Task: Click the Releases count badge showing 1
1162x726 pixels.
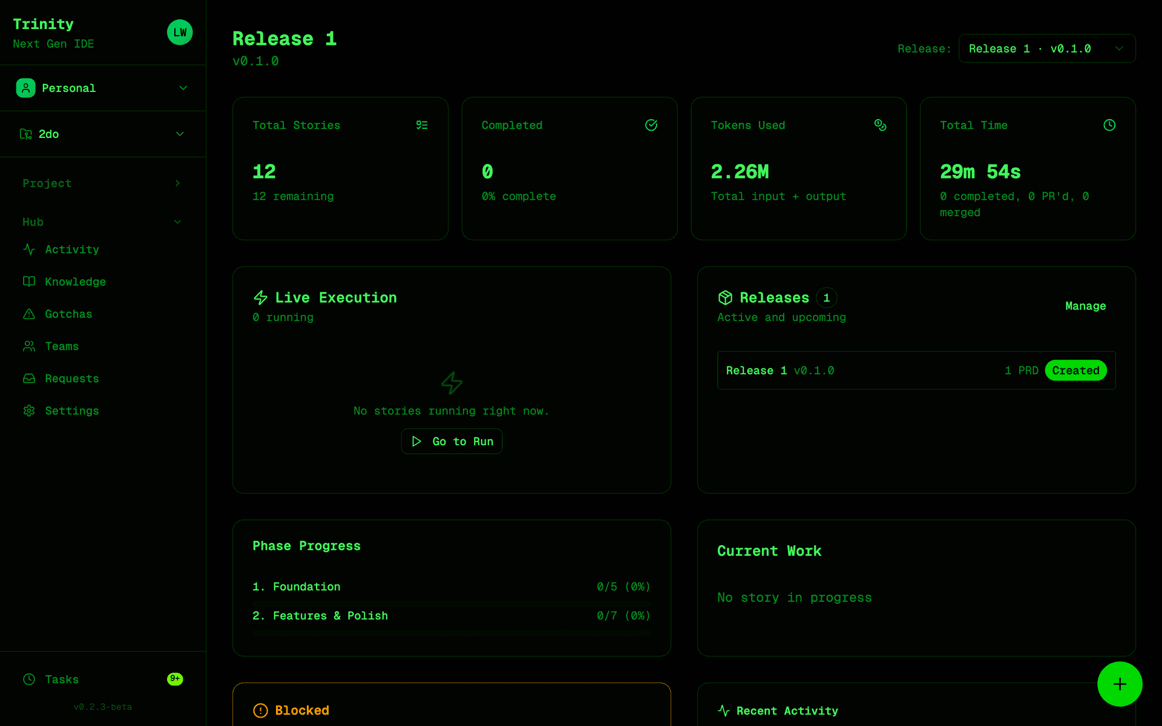Action: [x=827, y=298]
